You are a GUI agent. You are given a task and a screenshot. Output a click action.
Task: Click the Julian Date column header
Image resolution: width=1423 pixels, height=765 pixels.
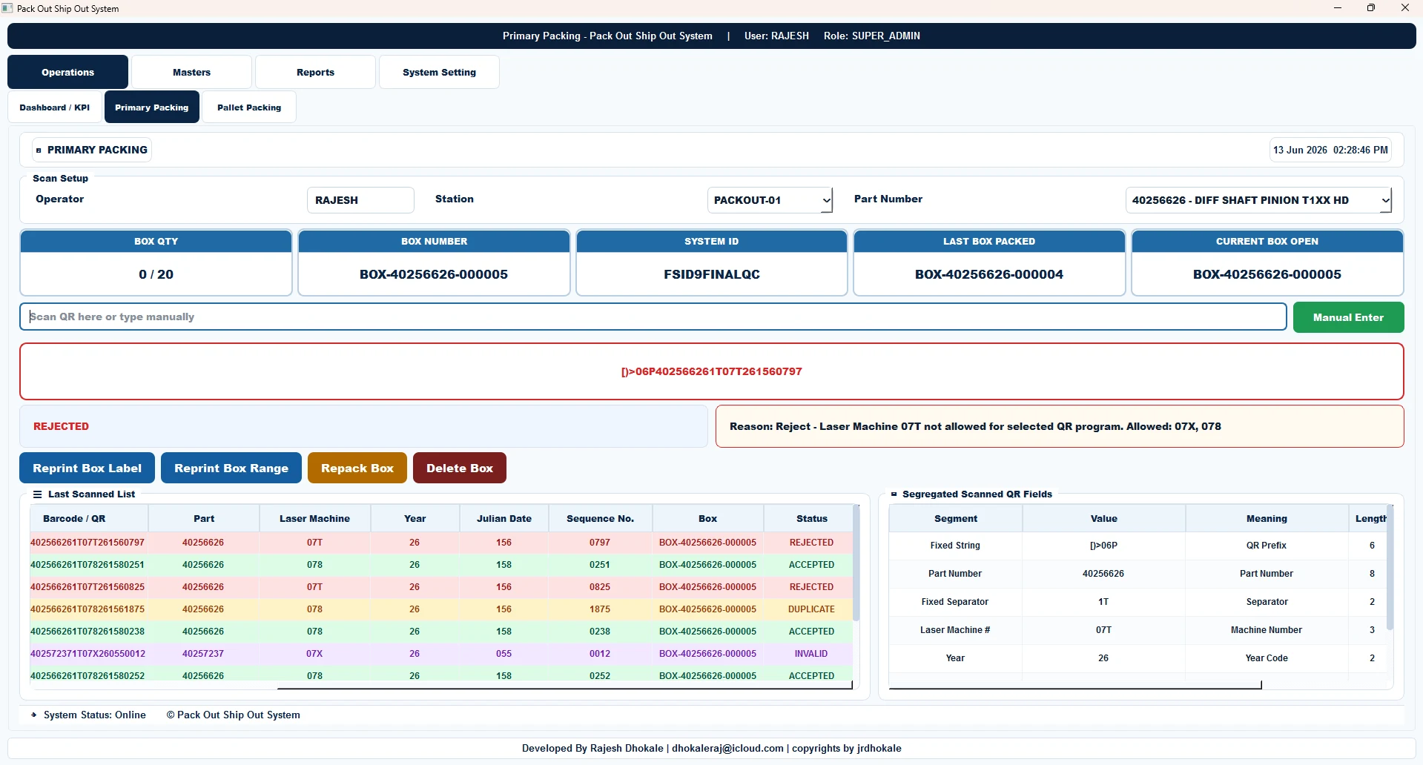tap(504, 519)
